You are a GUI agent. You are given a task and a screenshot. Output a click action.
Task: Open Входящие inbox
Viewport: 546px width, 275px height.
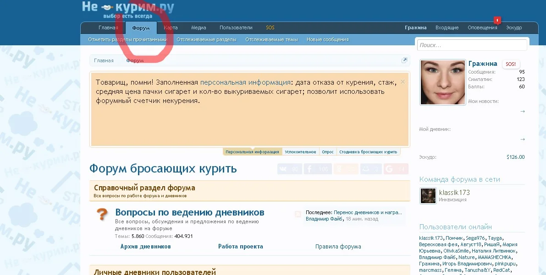[x=447, y=27]
